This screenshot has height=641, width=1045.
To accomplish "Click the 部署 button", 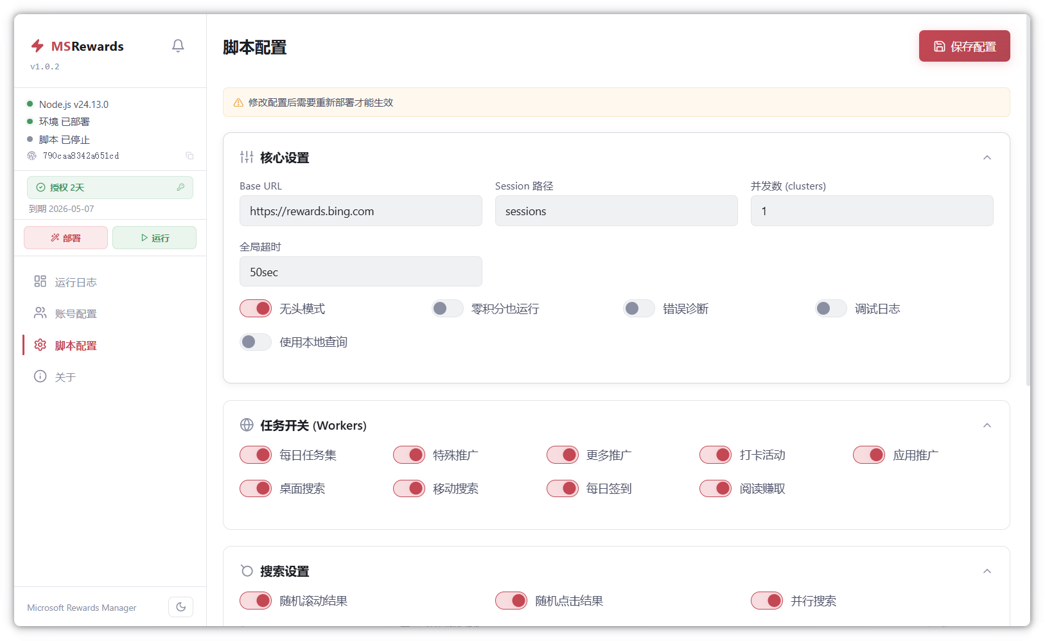I will (x=66, y=238).
